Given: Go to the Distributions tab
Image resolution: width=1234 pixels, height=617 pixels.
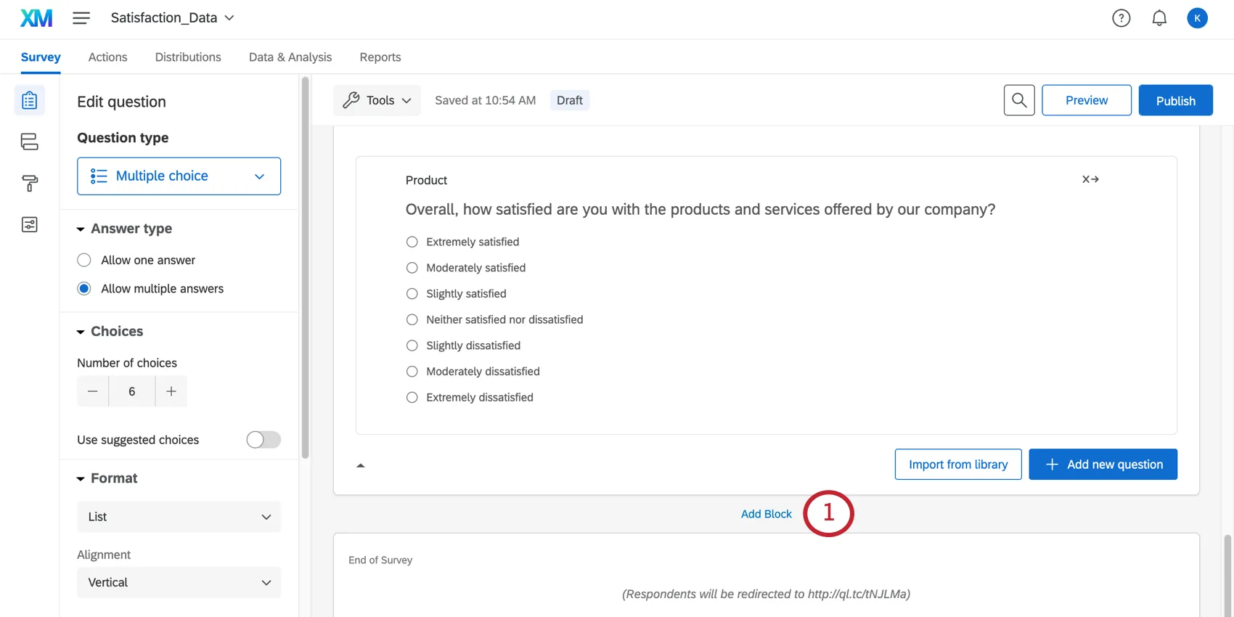Looking at the screenshot, I should (x=188, y=57).
